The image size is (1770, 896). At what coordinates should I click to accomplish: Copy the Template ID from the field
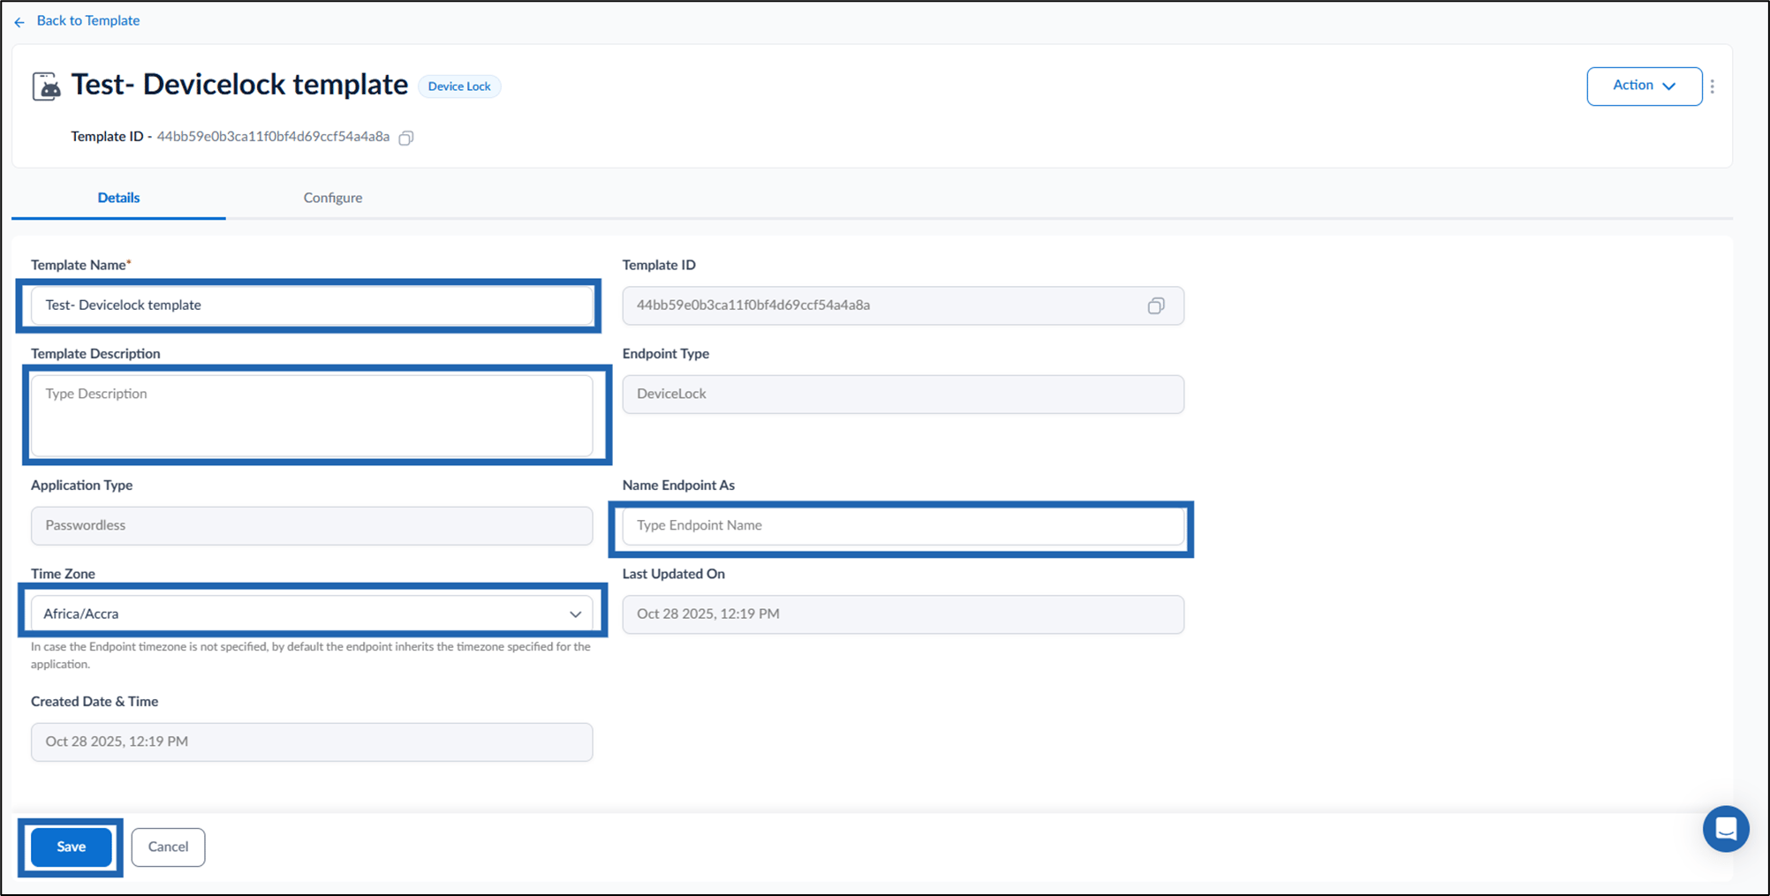[x=1156, y=305]
